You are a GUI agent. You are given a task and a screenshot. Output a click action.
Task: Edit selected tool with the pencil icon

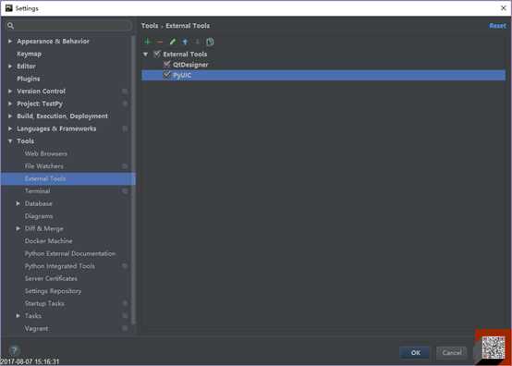pos(173,42)
